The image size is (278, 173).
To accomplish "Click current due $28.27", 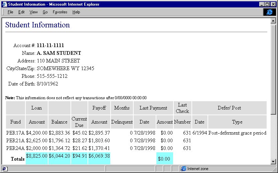I will (x=80, y=141).
